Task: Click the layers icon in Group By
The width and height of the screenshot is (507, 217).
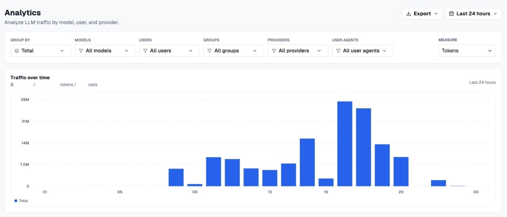Action: 17,51
